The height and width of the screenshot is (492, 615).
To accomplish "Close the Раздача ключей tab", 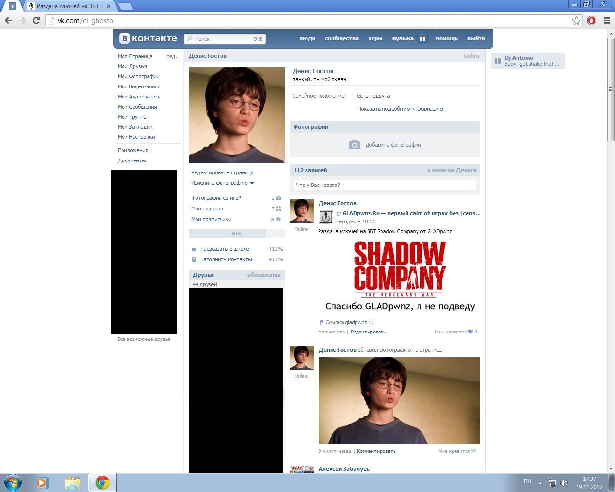I will pyautogui.click(x=109, y=6).
